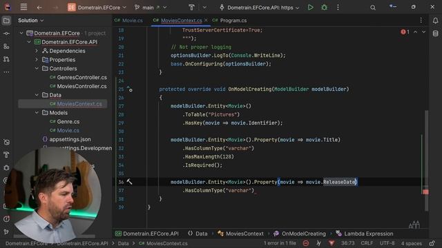The image size is (442, 248).
Task: Click the MoviesContext class breadcrumb
Action: pos(241,234)
